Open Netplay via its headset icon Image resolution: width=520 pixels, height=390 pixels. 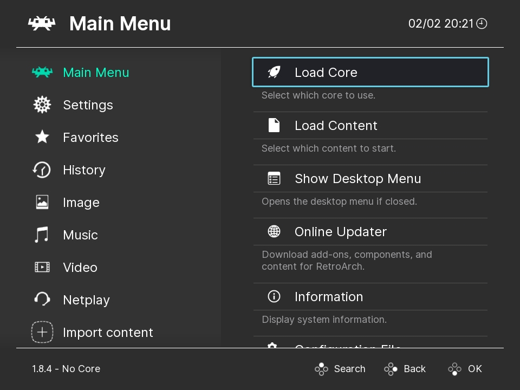coord(42,300)
